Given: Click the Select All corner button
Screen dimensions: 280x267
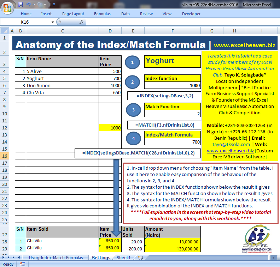Looking at the screenshot, I should pyautogui.click(x=5, y=31).
